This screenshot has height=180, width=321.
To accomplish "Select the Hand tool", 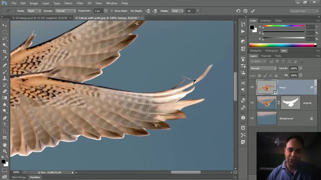I will [5, 144].
